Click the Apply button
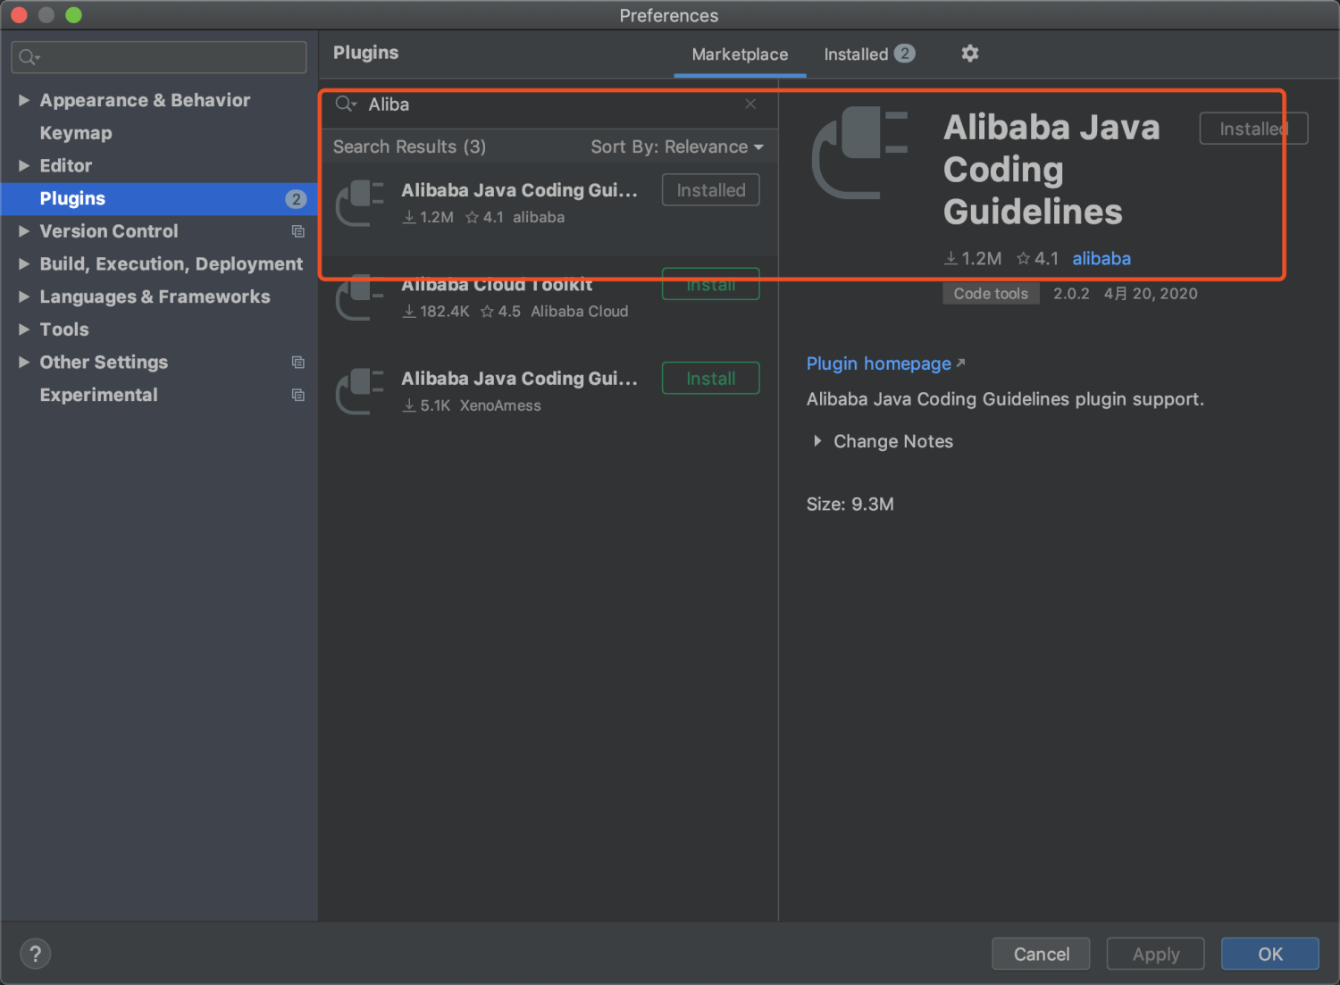Image resolution: width=1340 pixels, height=985 pixels. click(x=1156, y=954)
